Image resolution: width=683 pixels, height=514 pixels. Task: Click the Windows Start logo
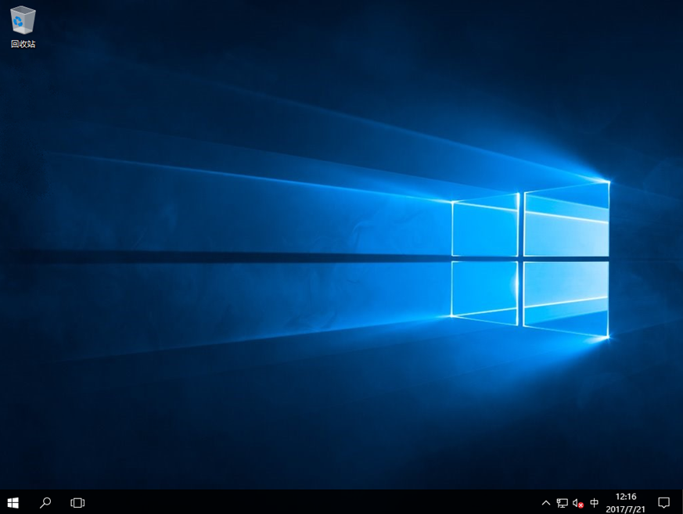coord(13,503)
